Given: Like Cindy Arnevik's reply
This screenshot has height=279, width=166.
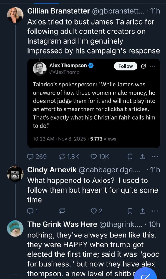Looking at the screenshot, I should tap(94, 211).
